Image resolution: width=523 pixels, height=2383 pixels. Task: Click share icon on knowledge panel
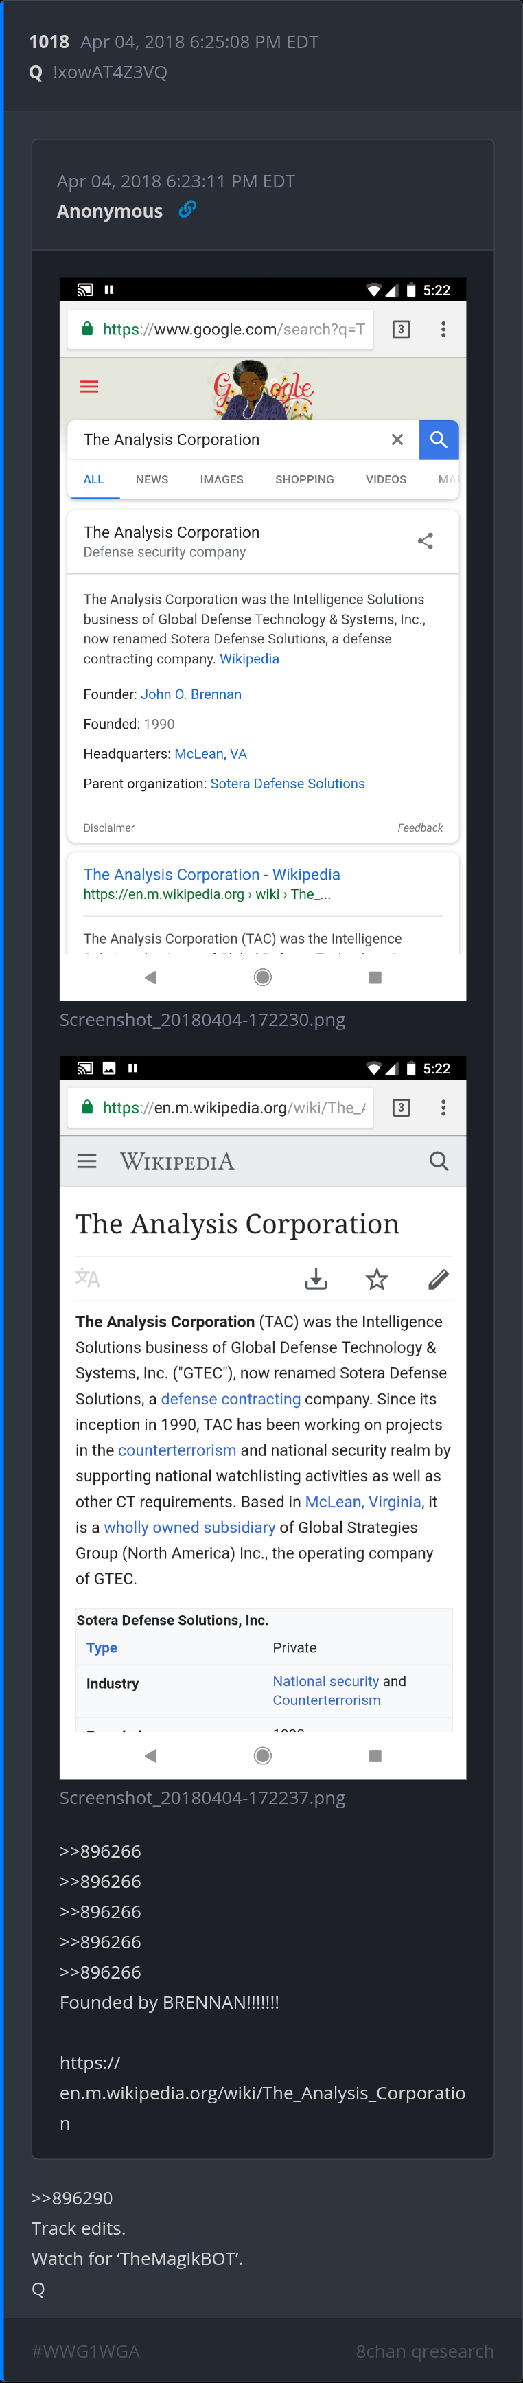pyautogui.click(x=425, y=541)
